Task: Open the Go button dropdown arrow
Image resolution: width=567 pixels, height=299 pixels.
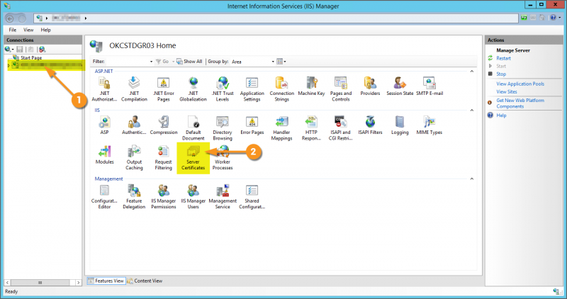Action: (173, 62)
